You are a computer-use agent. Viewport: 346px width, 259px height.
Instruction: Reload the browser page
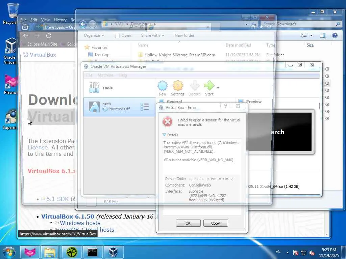[49, 36]
